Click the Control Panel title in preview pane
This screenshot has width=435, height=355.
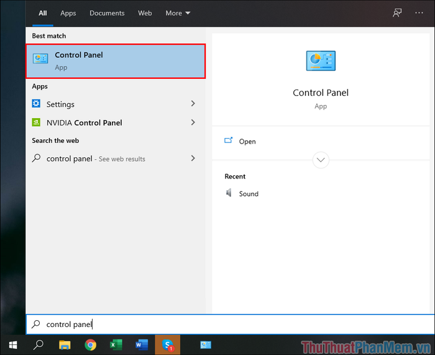321,93
